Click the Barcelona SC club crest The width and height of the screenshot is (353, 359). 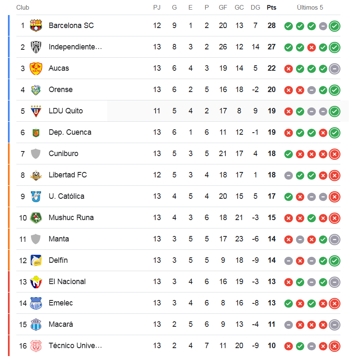point(36,26)
